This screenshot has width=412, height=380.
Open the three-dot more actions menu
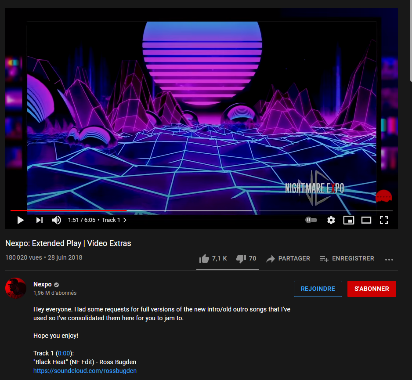[389, 259]
